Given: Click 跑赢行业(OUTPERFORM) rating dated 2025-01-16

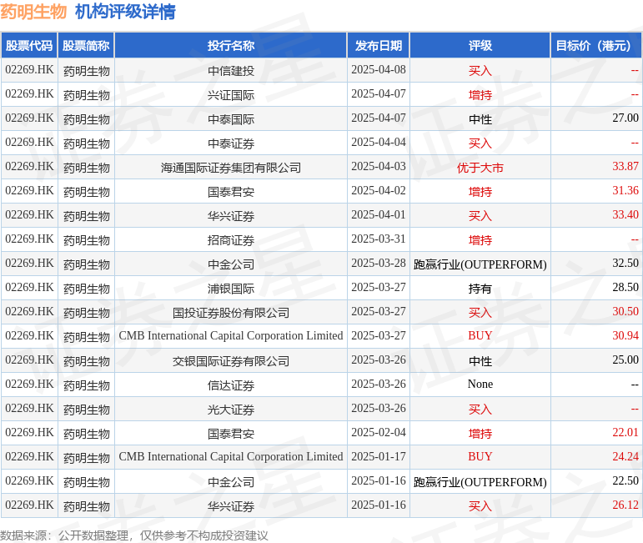Looking at the screenshot, I should coord(480,482).
